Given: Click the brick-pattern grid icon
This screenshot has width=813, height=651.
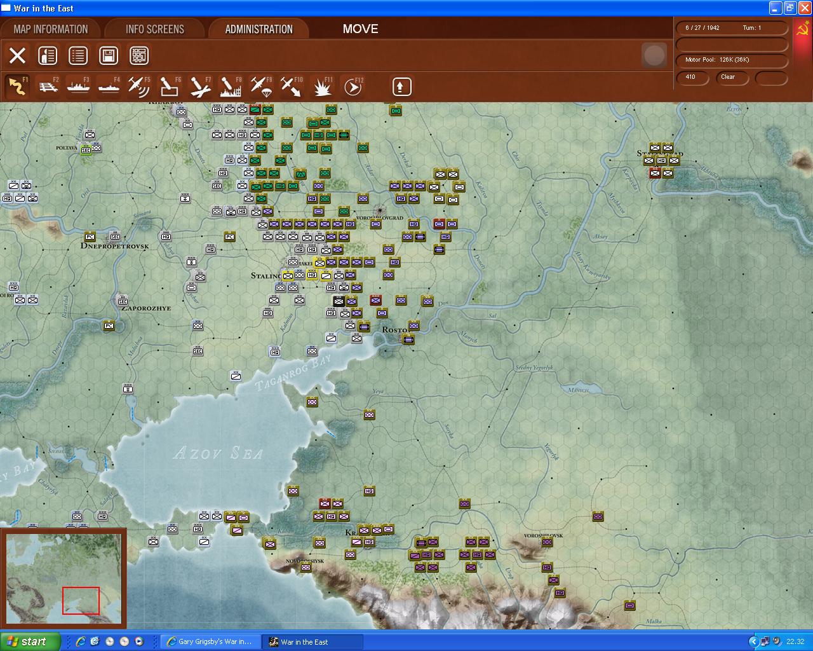Looking at the screenshot, I should (139, 55).
